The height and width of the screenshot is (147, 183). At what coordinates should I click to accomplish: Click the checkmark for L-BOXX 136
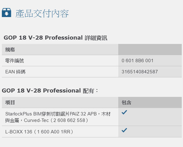pyautogui.click(x=124, y=130)
